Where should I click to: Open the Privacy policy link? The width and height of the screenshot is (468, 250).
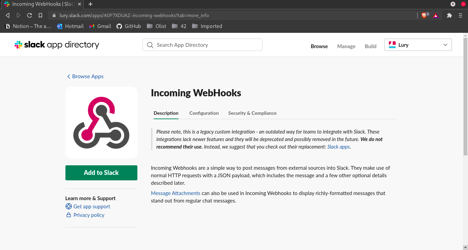click(89, 215)
